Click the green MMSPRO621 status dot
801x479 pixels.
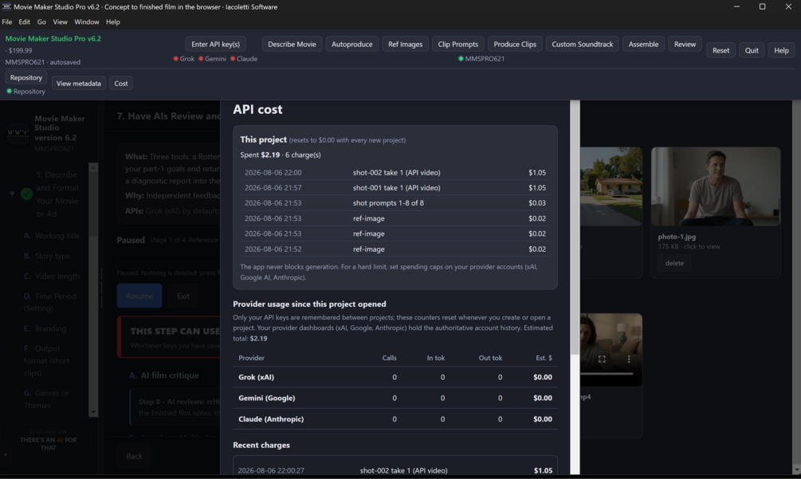pos(461,59)
